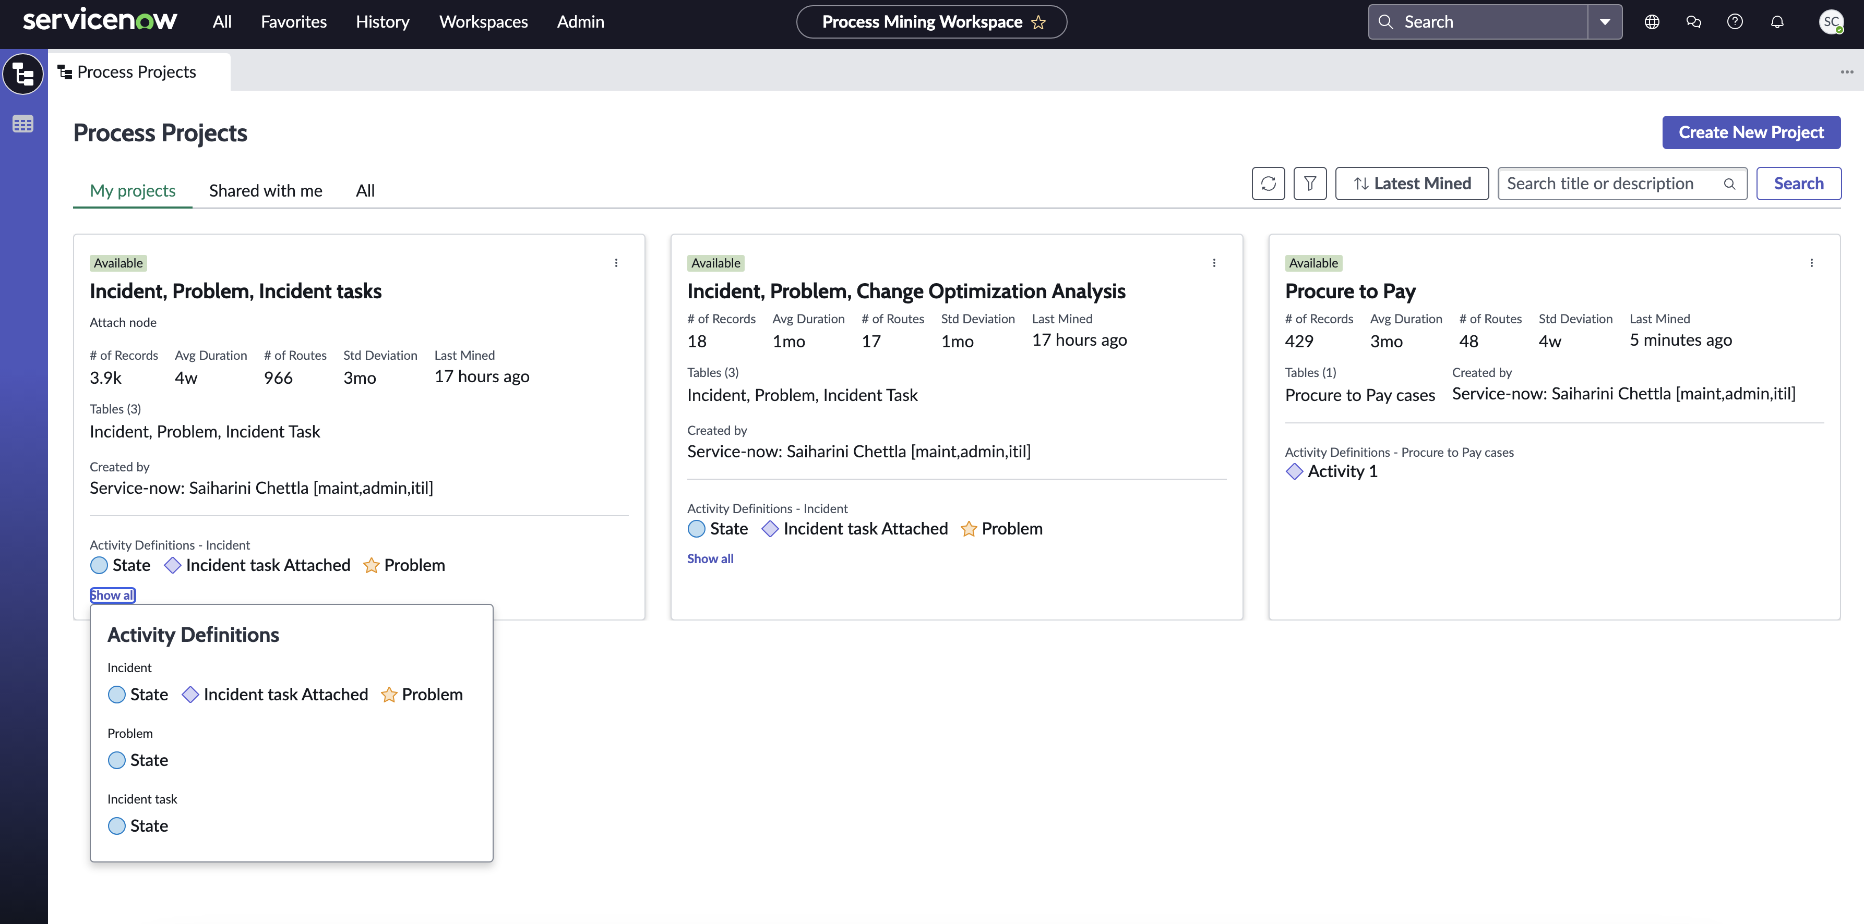Open the All menu
The image size is (1864, 924).
222,22
